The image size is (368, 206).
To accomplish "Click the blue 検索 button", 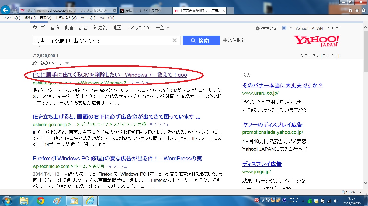I will point(201,41).
